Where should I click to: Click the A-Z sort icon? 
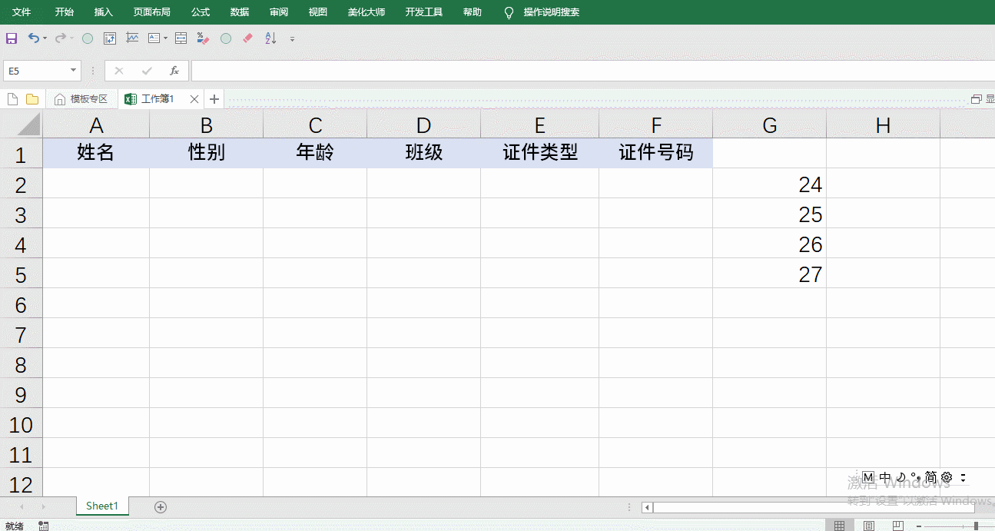(x=270, y=38)
